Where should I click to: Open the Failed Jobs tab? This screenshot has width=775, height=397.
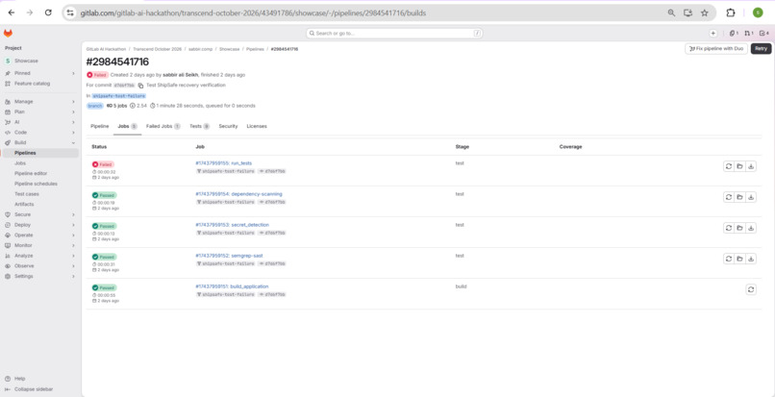tap(163, 127)
